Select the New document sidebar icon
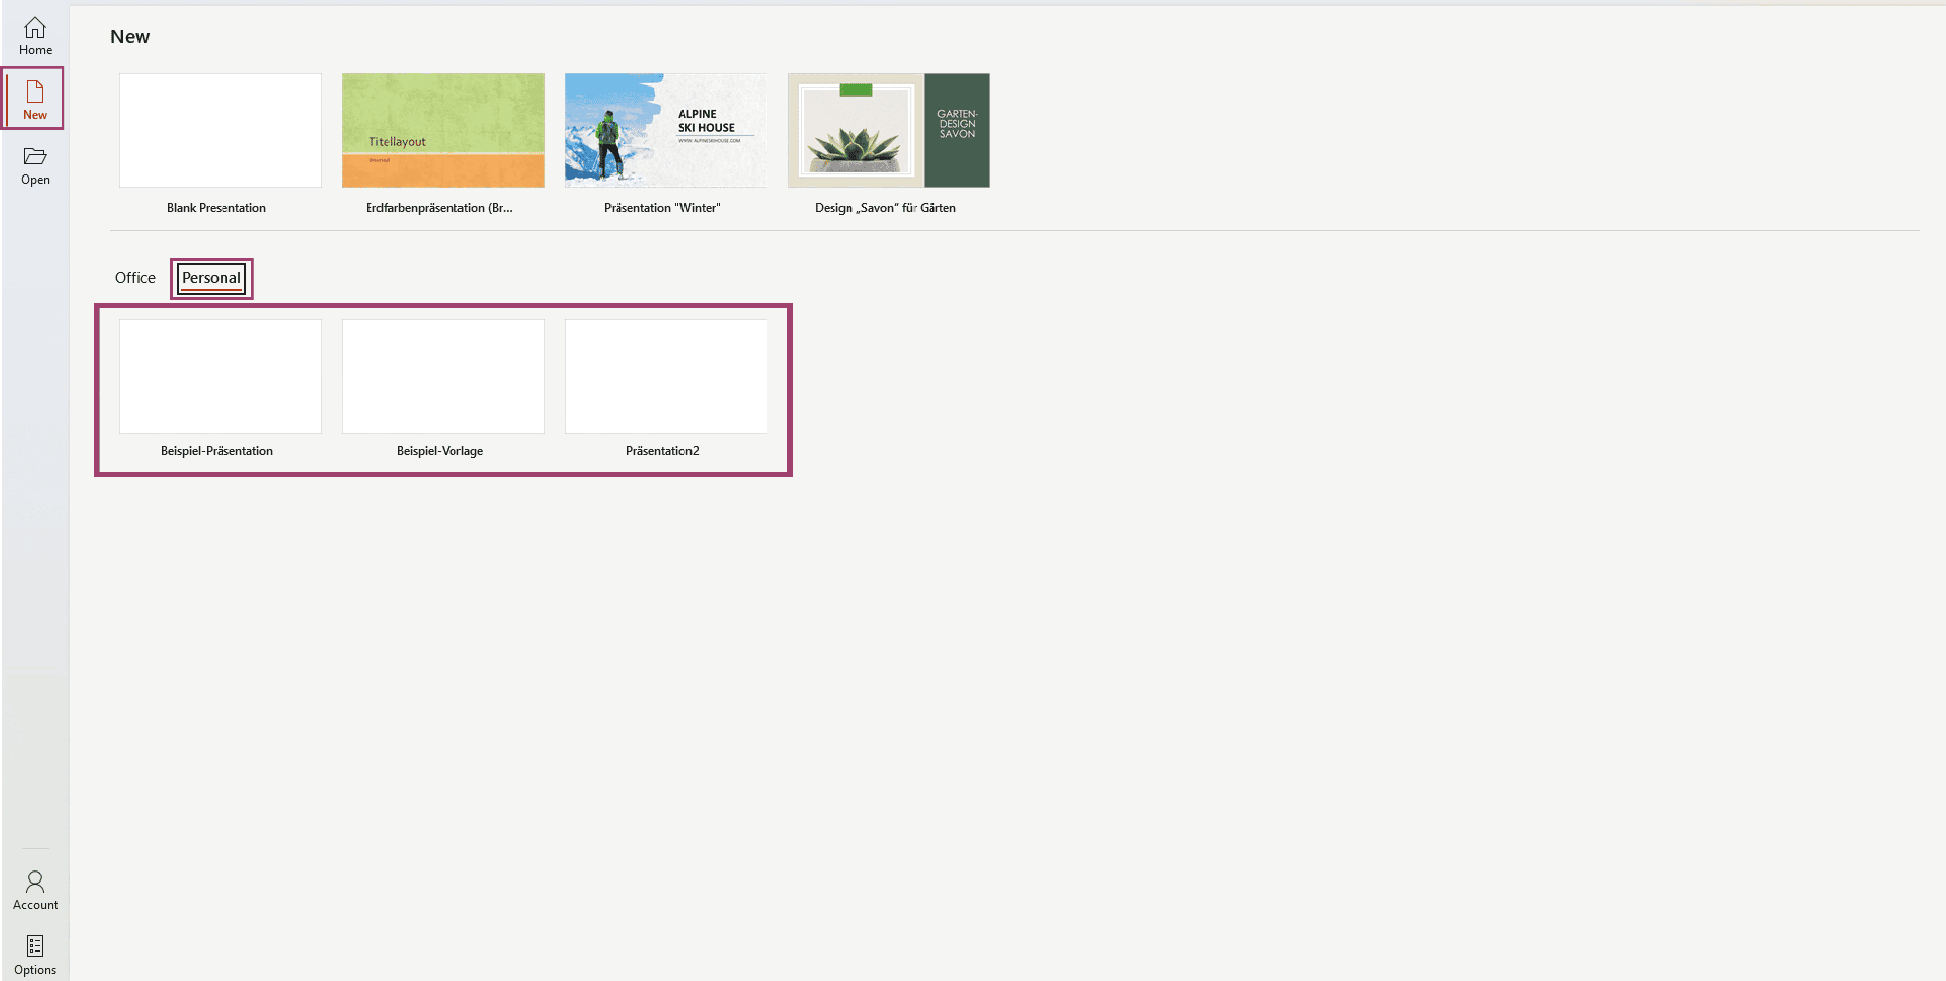 point(34,99)
